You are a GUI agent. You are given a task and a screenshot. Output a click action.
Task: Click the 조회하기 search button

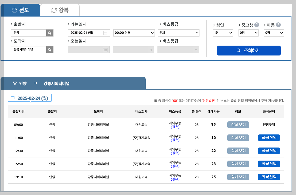pos(249,50)
